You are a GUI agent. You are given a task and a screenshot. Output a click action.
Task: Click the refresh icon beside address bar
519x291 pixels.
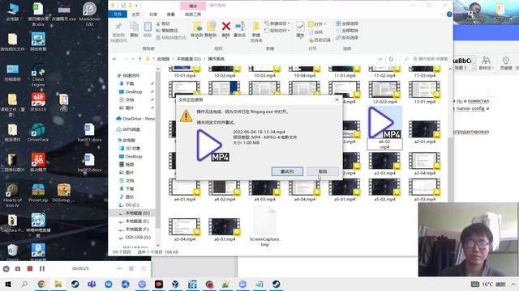391,59
